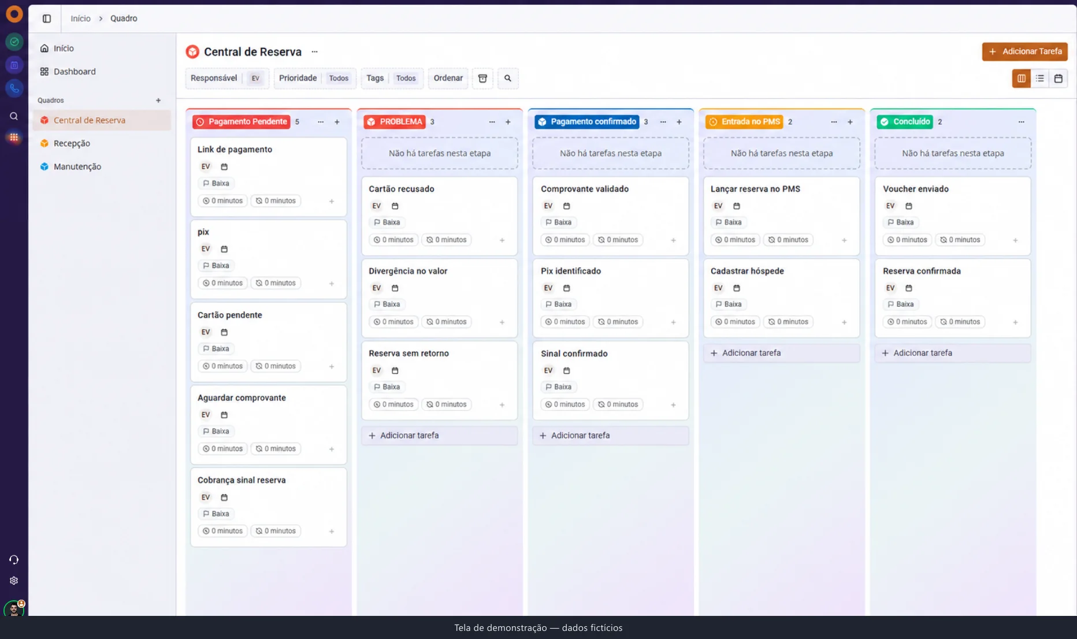Click the Entrada no PMS column label

coord(744,122)
